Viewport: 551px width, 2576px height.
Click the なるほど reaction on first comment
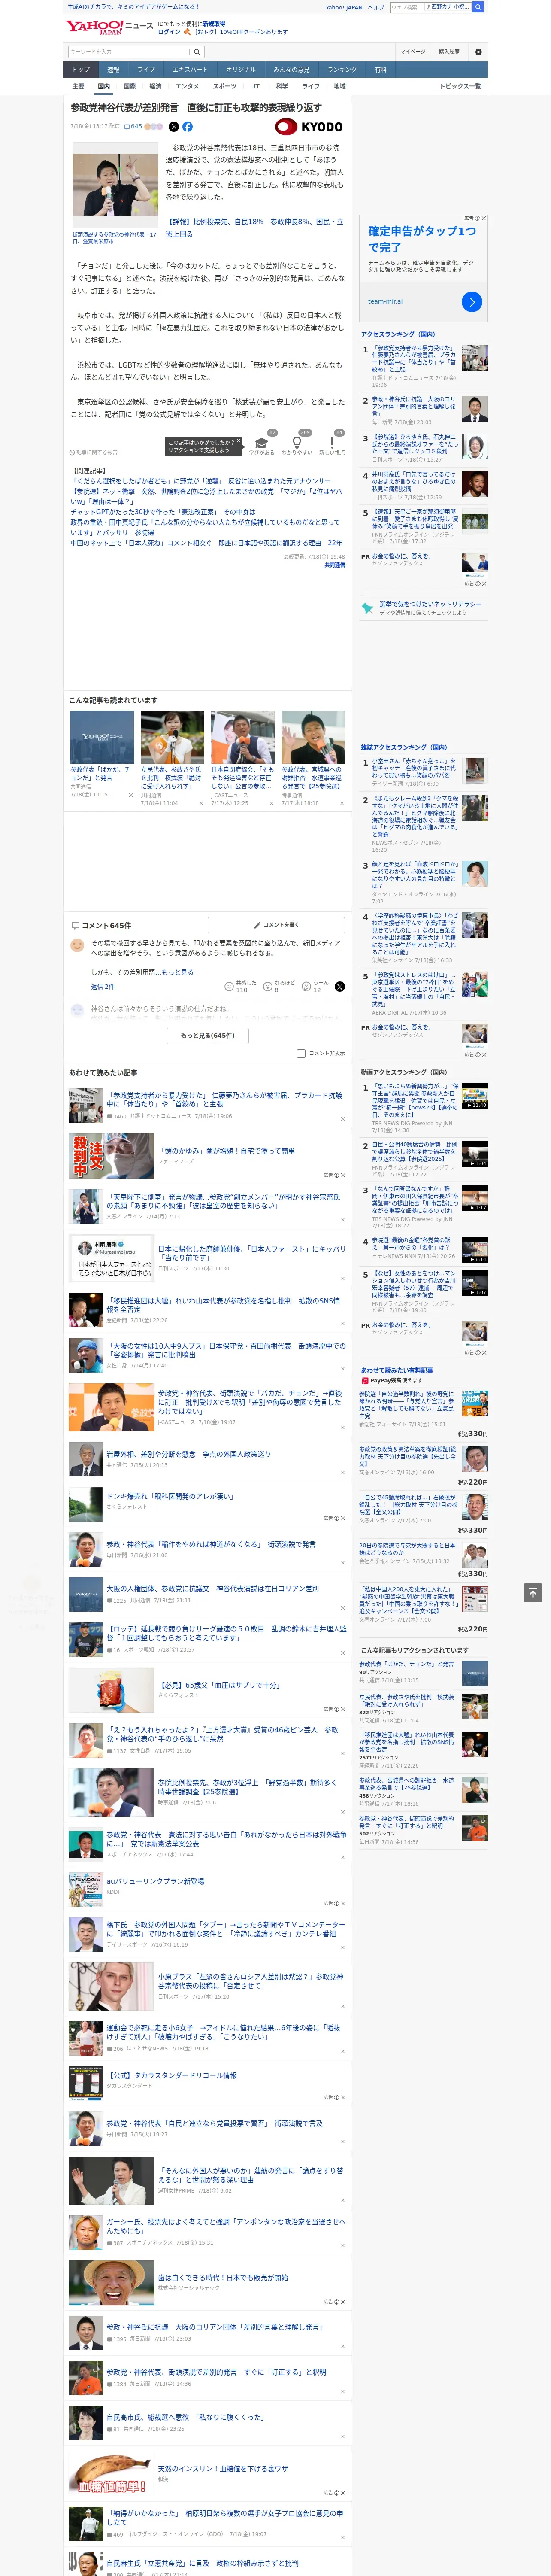click(279, 986)
